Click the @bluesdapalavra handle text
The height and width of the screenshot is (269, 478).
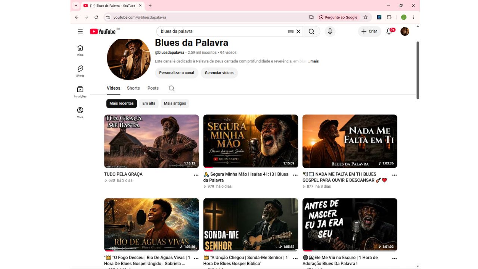170,53
